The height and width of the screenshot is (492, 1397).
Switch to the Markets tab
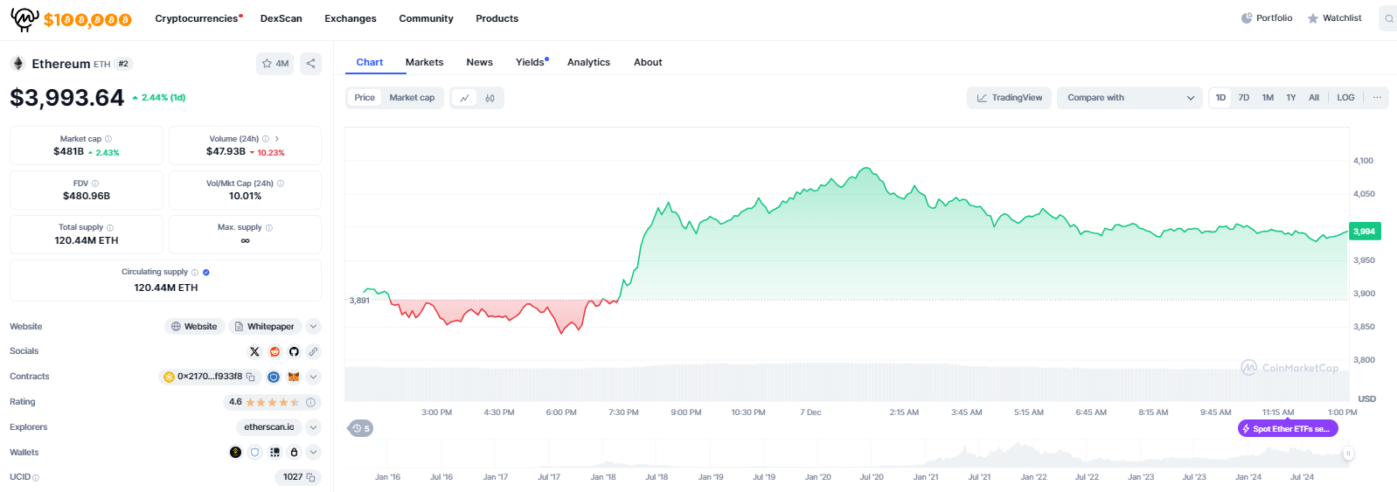click(424, 63)
